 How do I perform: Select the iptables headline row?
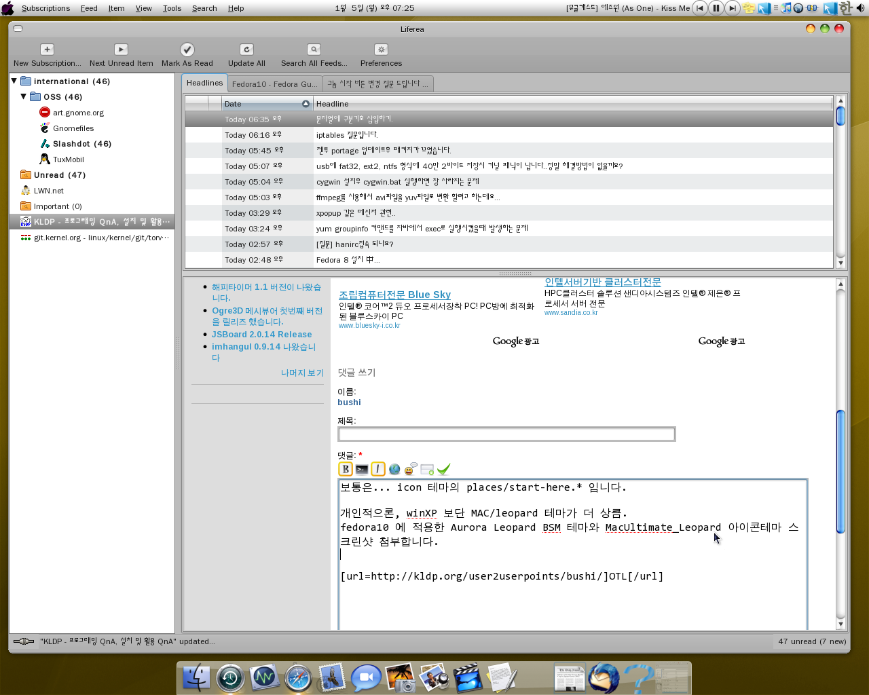(509, 135)
